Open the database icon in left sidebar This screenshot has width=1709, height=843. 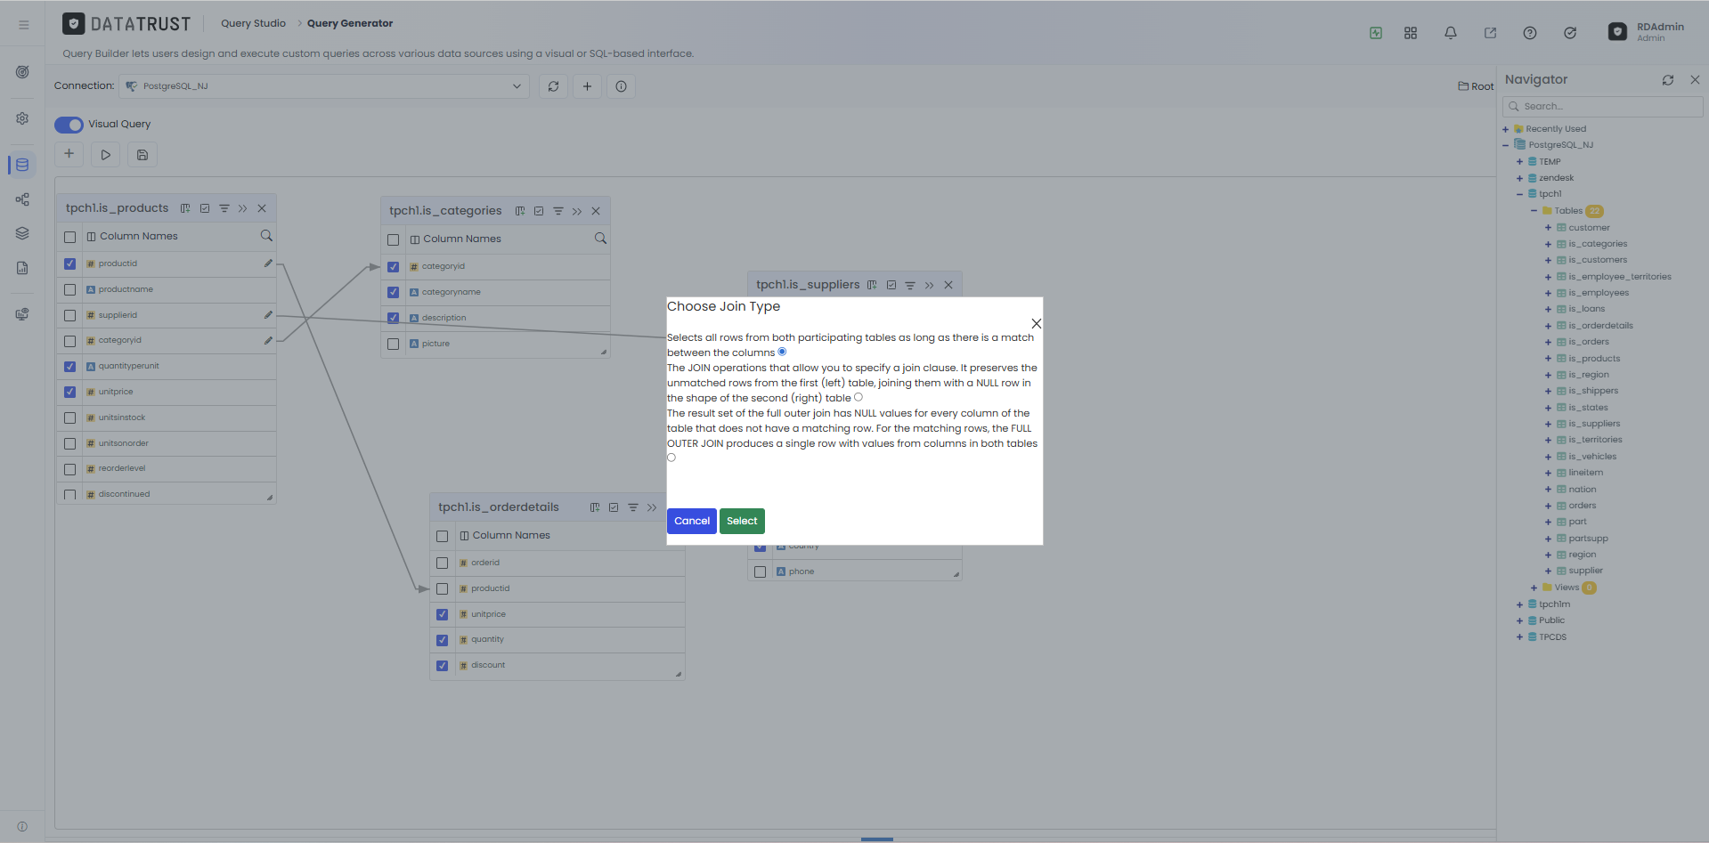(22, 165)
